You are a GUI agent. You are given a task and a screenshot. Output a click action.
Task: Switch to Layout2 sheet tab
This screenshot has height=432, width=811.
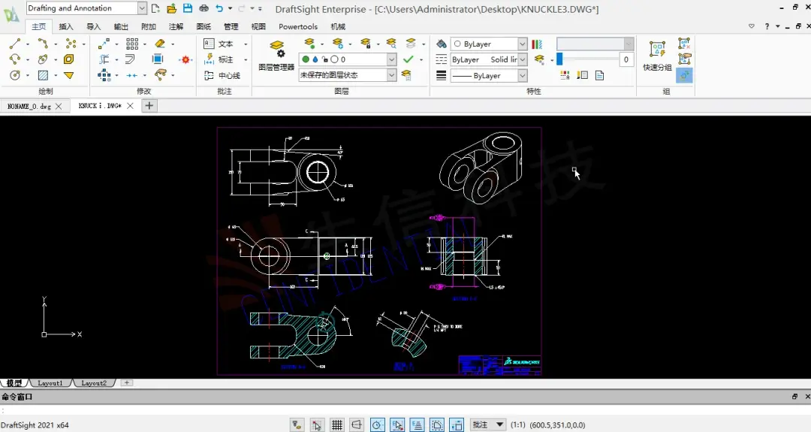click(94, 383)
